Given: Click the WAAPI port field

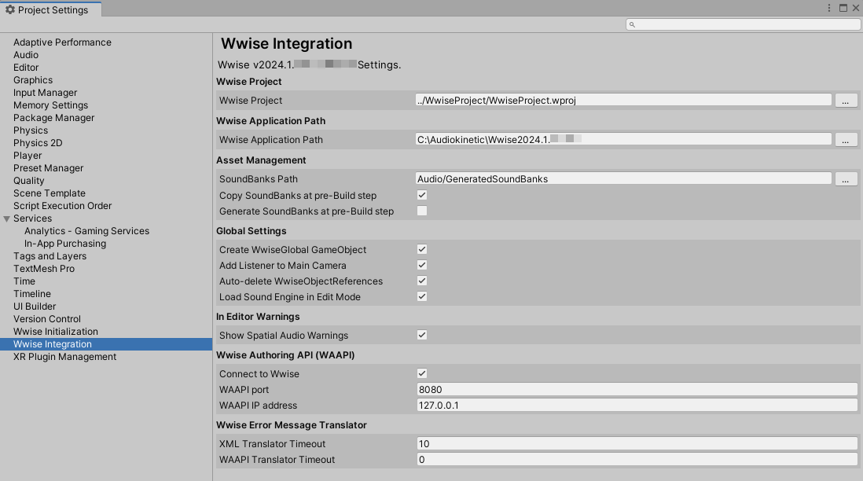Looking at the screenshot, I should point(637,390).
